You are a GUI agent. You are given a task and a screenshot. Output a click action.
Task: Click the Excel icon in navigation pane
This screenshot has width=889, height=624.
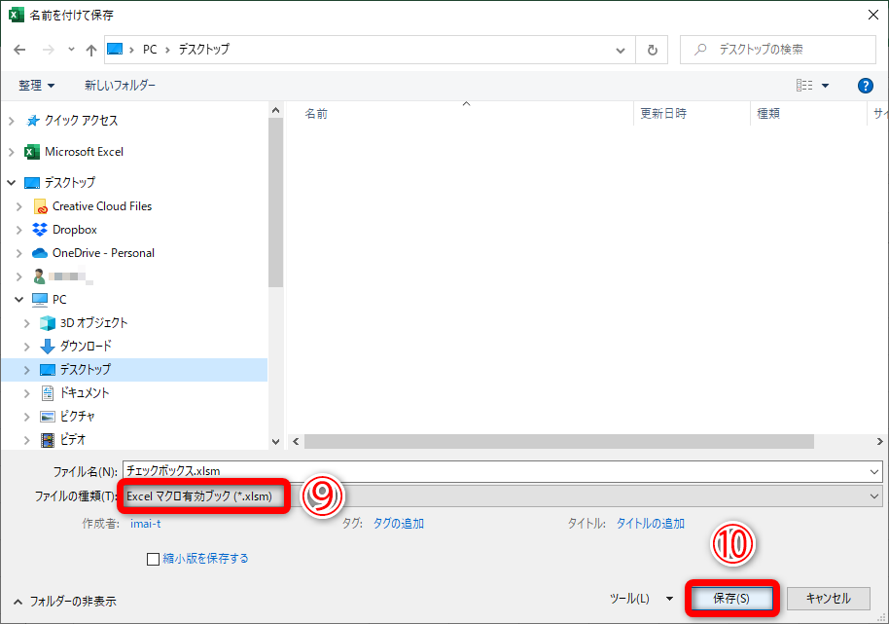[x=32, y=152]
